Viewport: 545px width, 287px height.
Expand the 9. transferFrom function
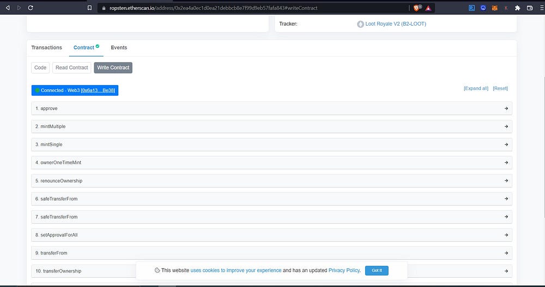click(271, 253)
